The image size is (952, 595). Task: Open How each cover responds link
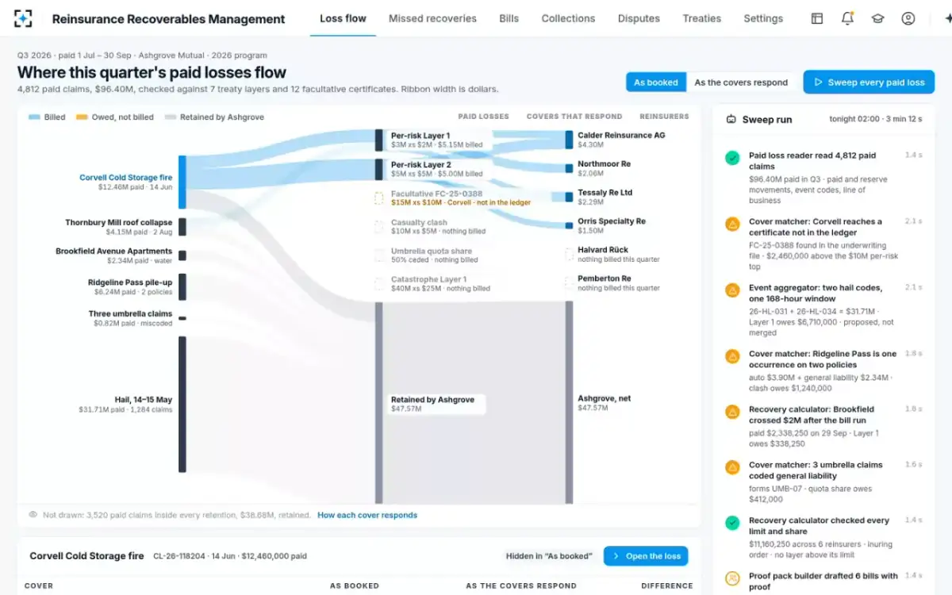(x=367, y=515)
